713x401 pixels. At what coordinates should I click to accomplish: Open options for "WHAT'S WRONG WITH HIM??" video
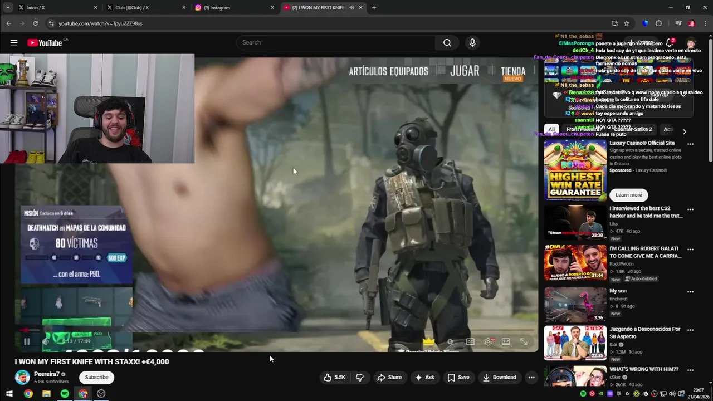[690, 370]
